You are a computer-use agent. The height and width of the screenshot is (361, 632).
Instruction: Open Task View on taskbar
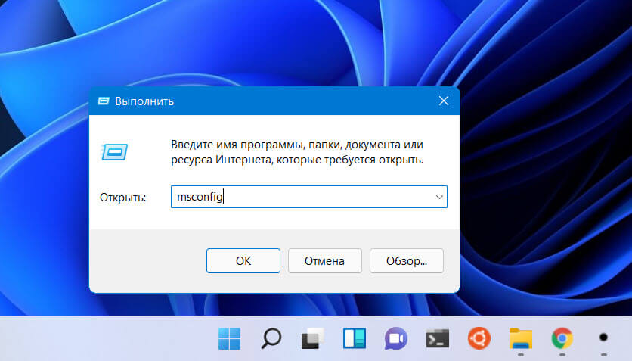313,338
